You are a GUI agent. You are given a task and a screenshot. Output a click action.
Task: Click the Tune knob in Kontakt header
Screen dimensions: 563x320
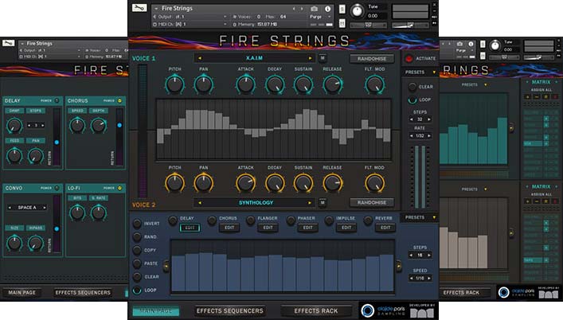tap(357, 11)
